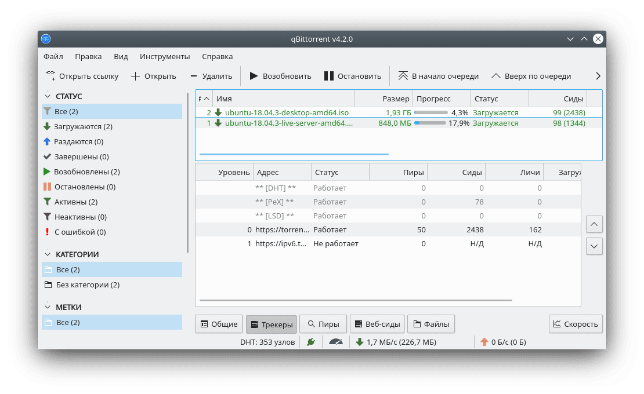The width and height of the screenshot is (644, 394).
Task: Select the С ошибкой exclamation icon
Action: point(47,232)
